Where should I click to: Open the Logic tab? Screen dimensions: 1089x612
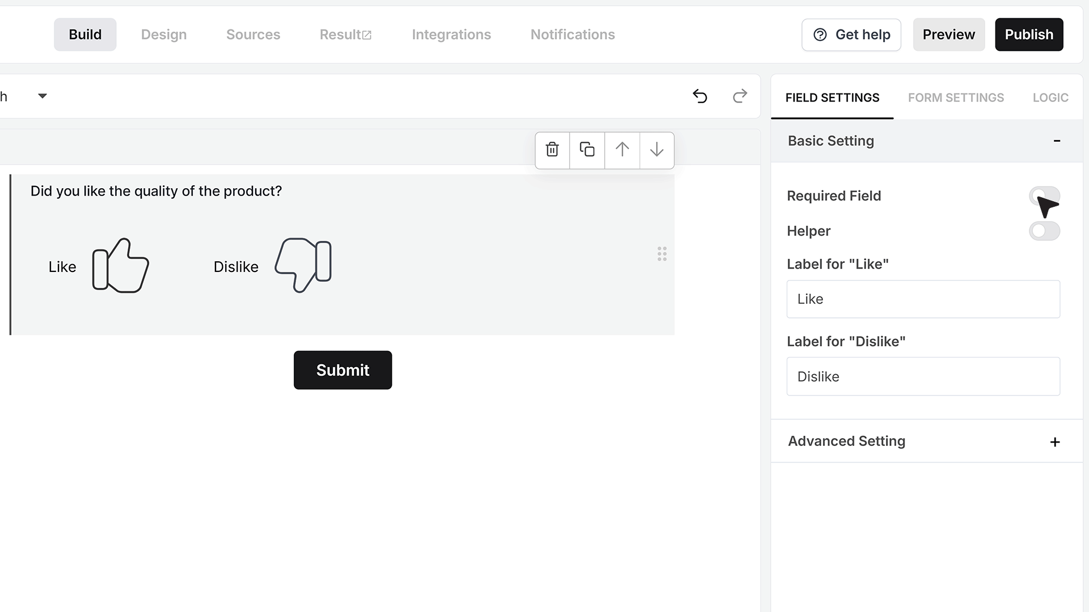click(x=1050, y=97)
